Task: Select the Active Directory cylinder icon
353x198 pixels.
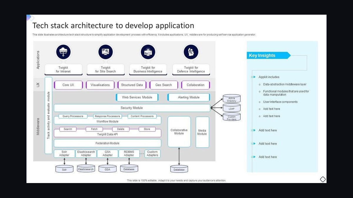Action: [232, 99]
